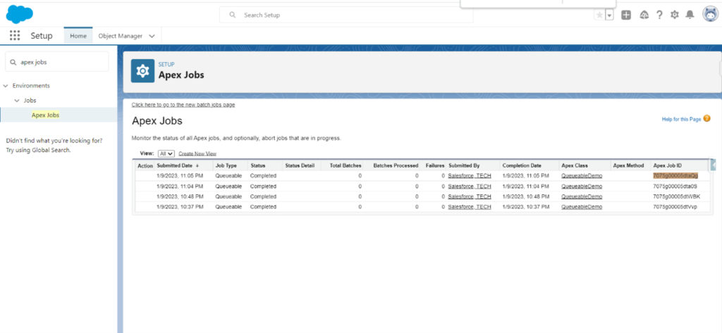Open the View 'All' dropdown
Image resolution: width=722 pixels, height=333 pixels.
tap(166, 153)
